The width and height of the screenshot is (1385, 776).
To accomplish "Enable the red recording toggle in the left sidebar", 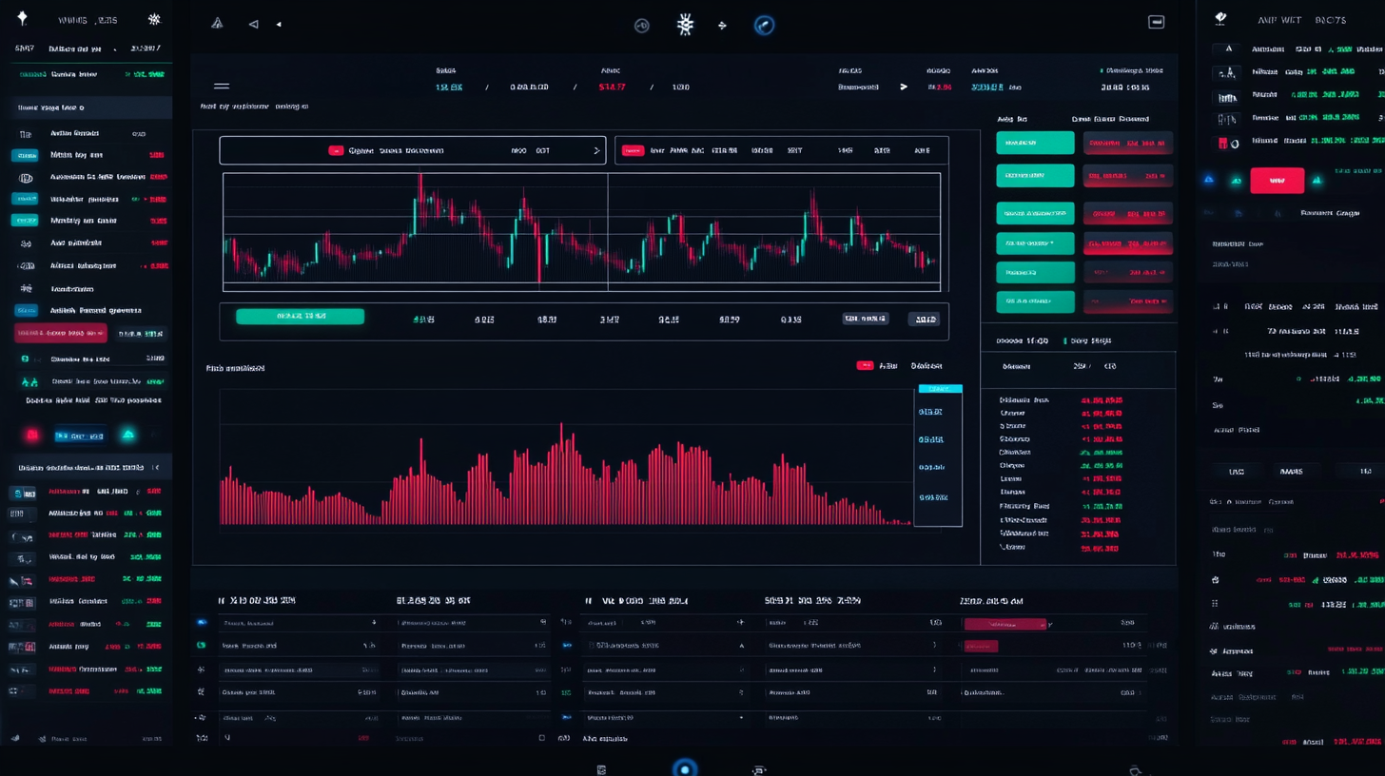I will (x=32, y=435).
